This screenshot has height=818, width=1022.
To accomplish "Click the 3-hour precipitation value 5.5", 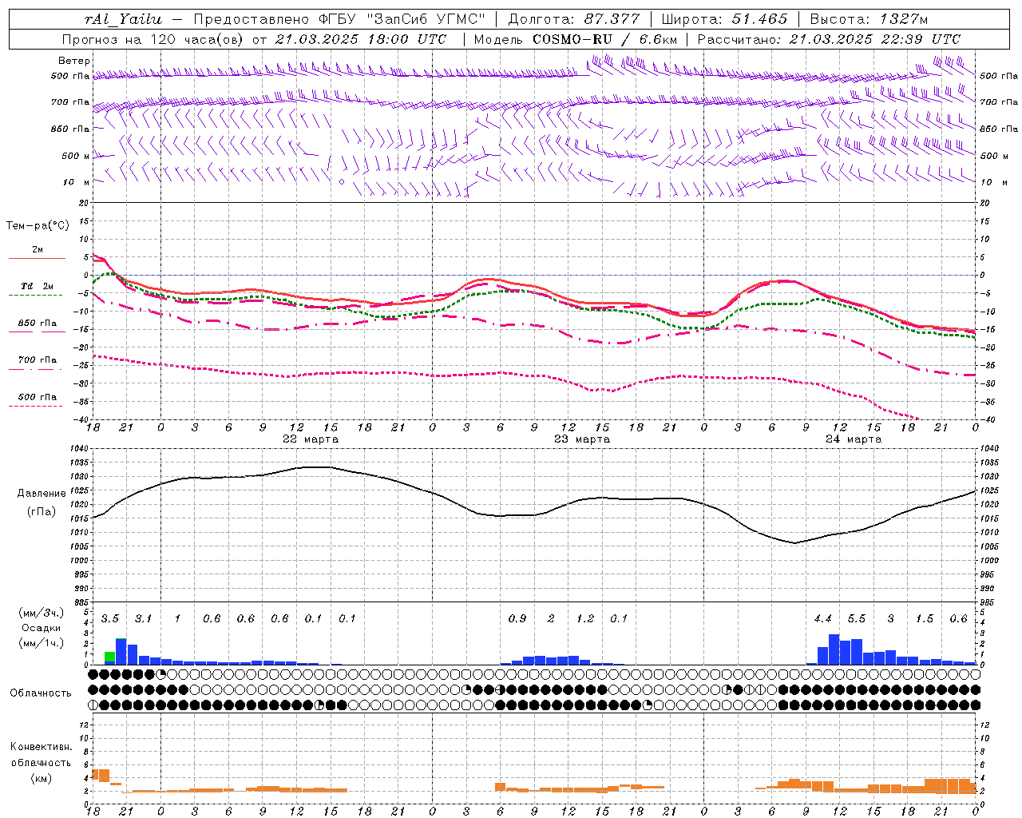I will click(x=857, y=619).
